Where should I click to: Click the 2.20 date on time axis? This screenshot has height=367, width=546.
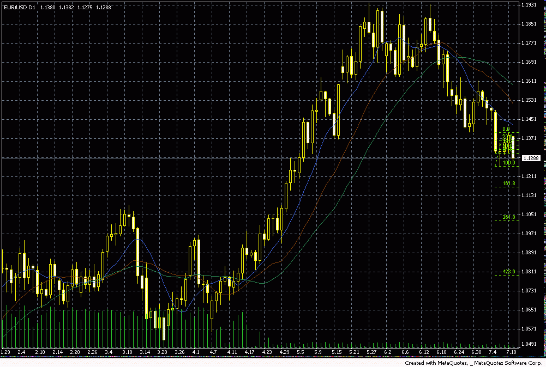coord(75,352)
